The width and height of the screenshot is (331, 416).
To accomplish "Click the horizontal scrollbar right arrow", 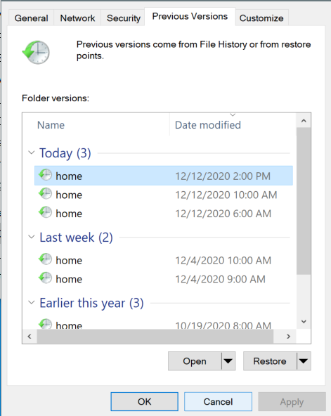I will [288, 337].
